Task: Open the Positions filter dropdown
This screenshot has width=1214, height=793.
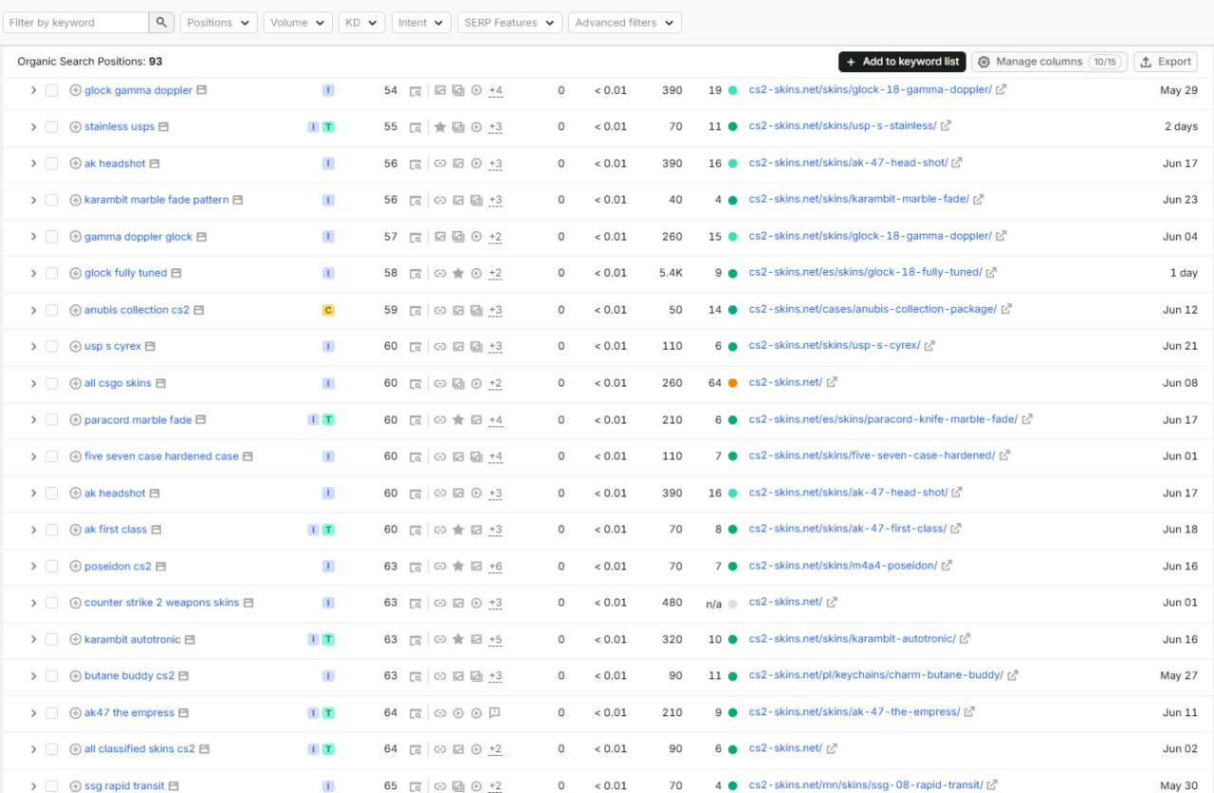Action: click(x=218, y=23)
